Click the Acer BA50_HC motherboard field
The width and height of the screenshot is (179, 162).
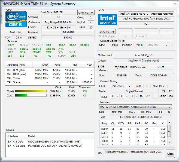[x=144, y=55]
